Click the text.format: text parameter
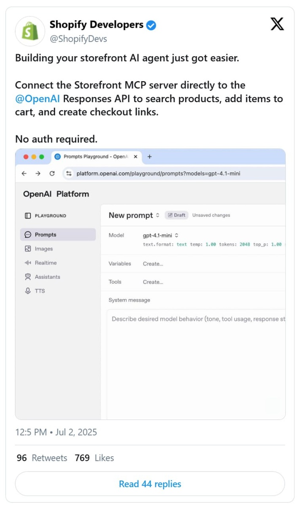Viewport: 300px width, 507px height. pyautogui.click(x=165, y=244)
